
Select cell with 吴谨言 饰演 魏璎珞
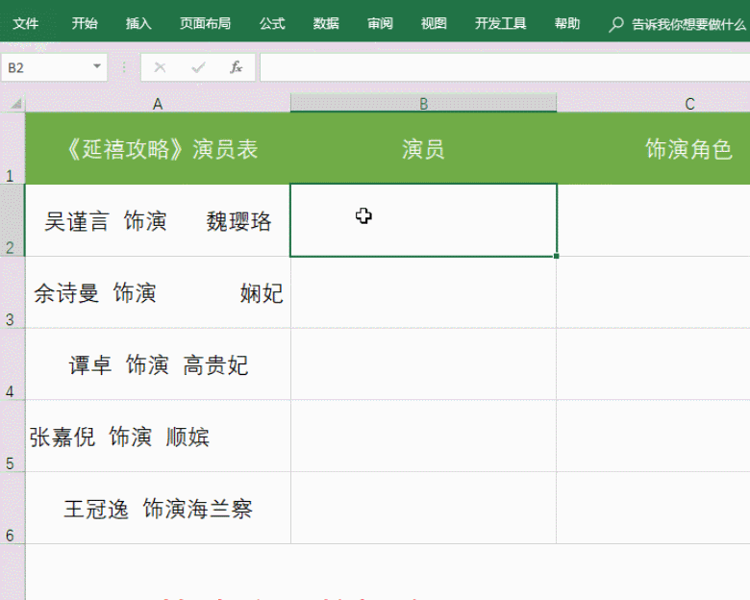click(x=158, y=220)
